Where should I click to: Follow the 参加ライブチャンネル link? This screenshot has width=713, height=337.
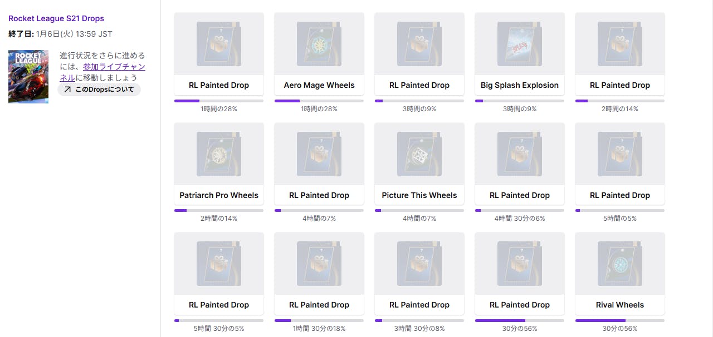coord(102,72)
